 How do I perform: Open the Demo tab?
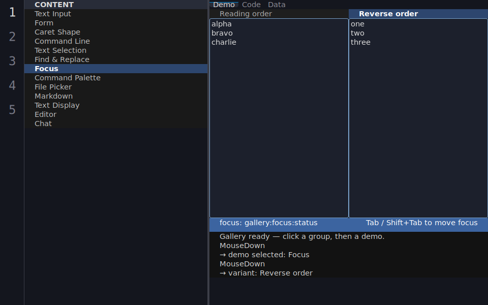[224, 5]
